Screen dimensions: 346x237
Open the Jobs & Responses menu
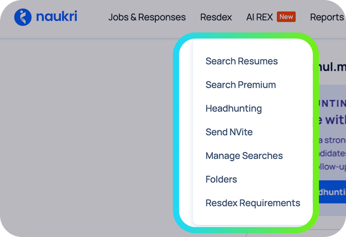click(147, 17)
